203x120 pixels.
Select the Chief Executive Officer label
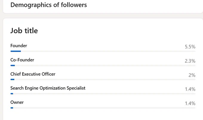[33, 74]
